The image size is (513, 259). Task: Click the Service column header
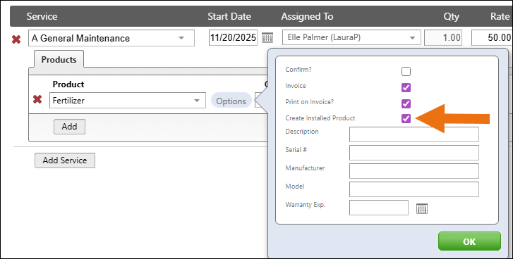[x=42, y=16]
